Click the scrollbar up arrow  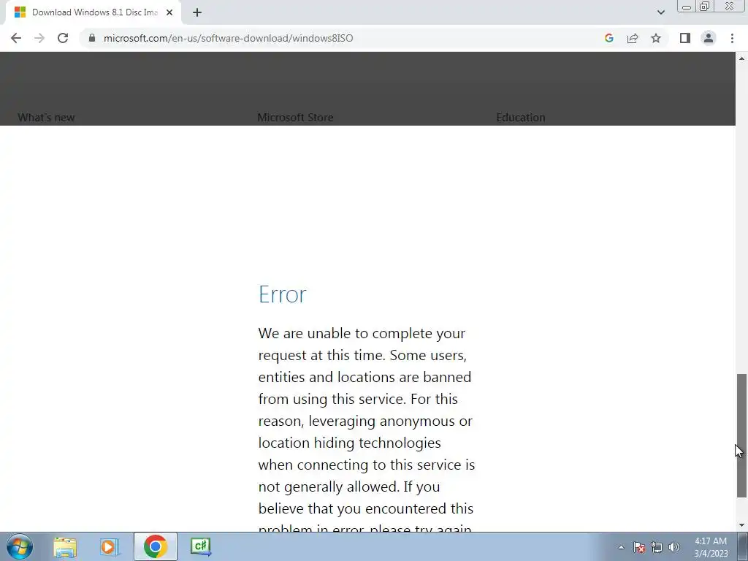click(x=742, y=58)
